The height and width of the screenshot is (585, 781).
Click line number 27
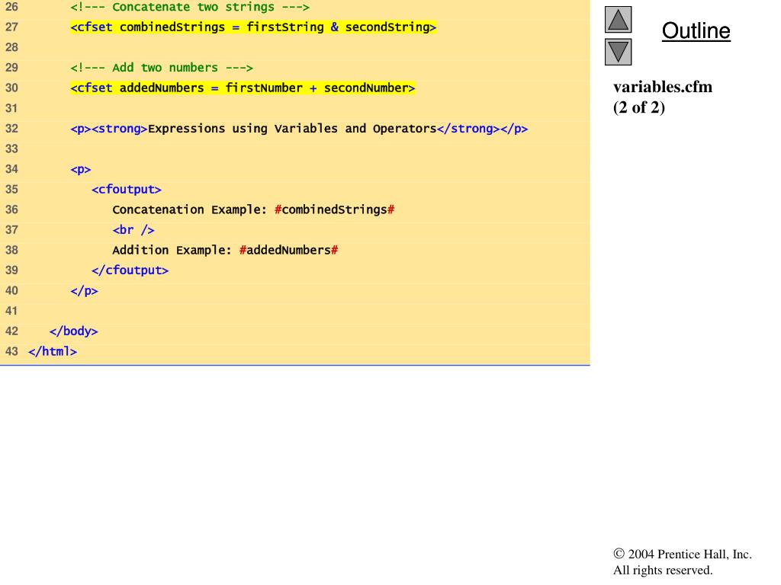(x=11, y=27)
